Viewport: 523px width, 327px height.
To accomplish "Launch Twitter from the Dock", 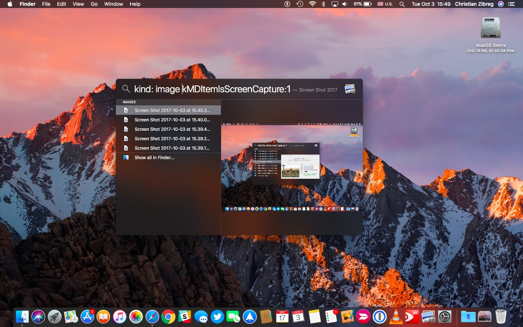I will 217,317.
